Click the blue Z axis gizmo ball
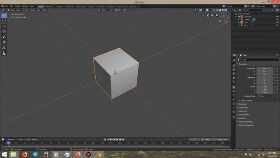280x158 pixels. (x=224, y=16)
